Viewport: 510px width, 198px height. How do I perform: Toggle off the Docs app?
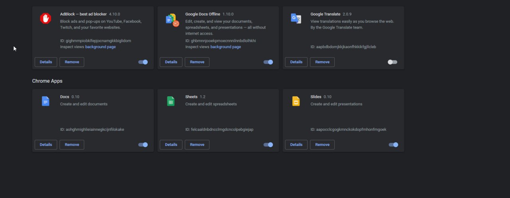tap(143, 145)
